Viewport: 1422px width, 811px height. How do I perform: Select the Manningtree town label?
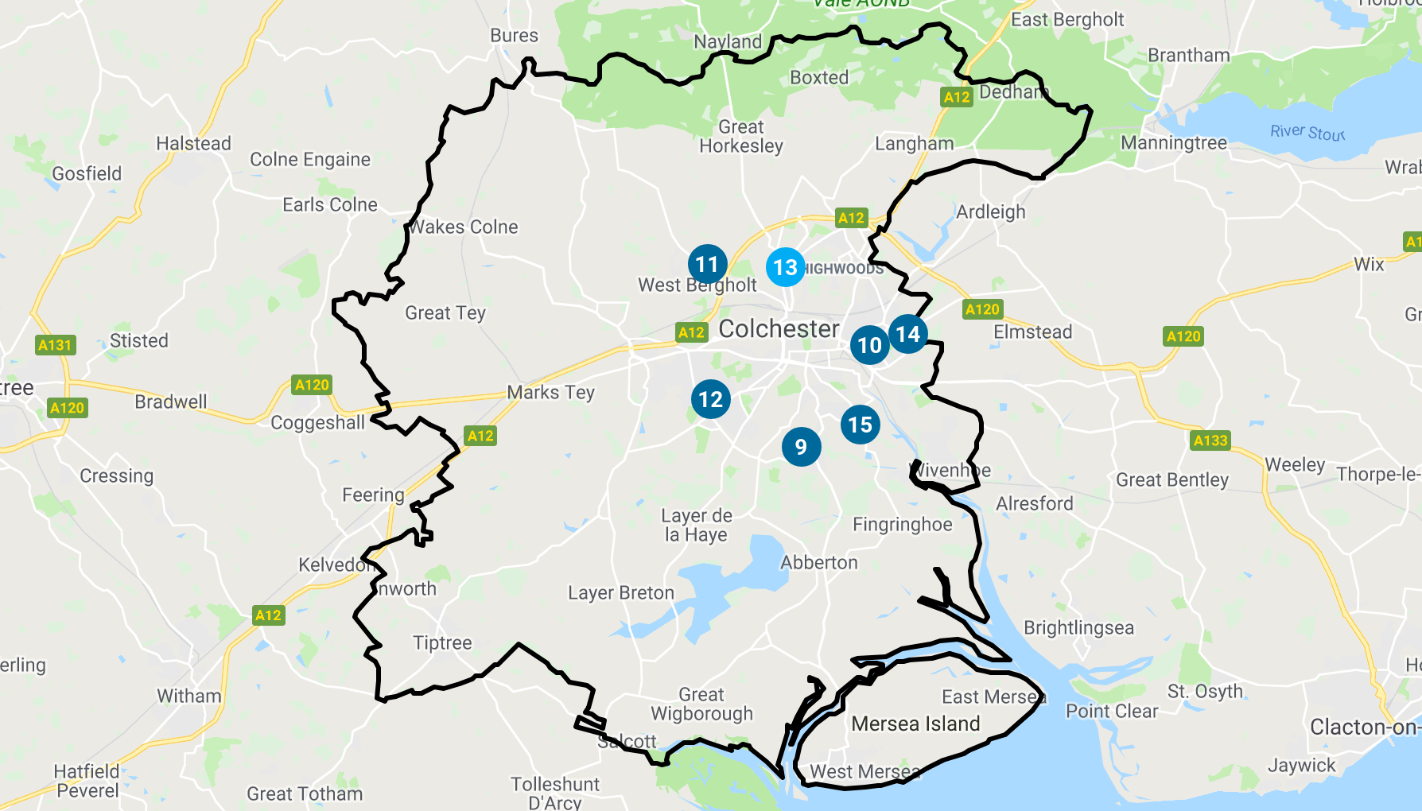1174,143
